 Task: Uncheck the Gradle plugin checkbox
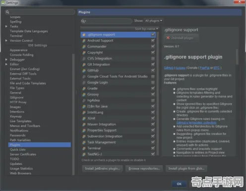click(x=153, y=88)
